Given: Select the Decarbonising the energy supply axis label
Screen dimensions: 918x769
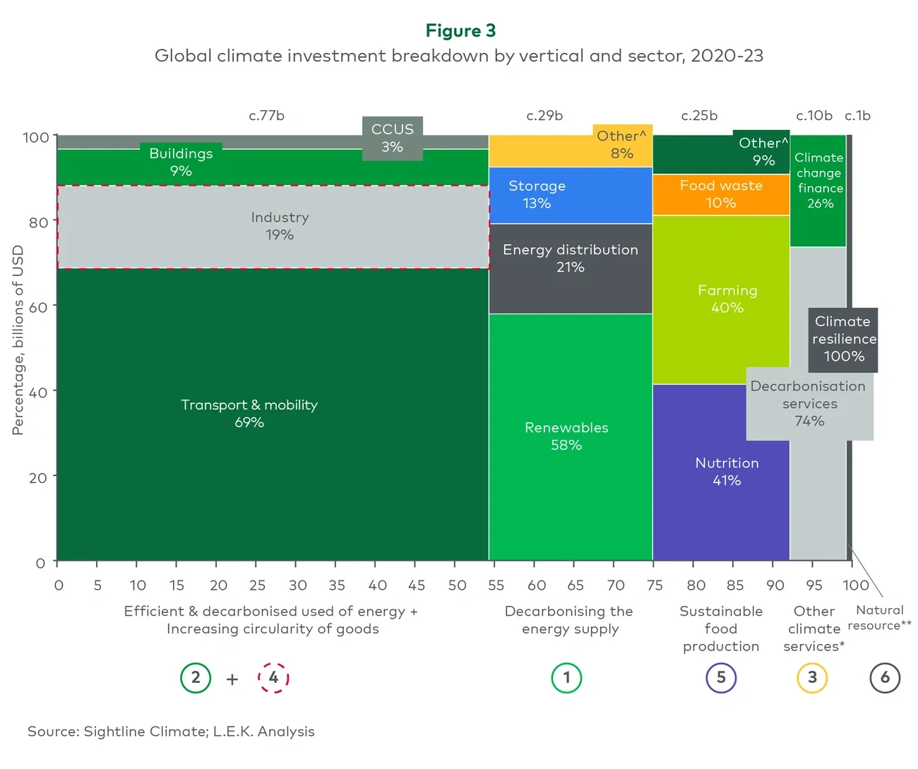Looking at the screenshot, I should [568, 620].
